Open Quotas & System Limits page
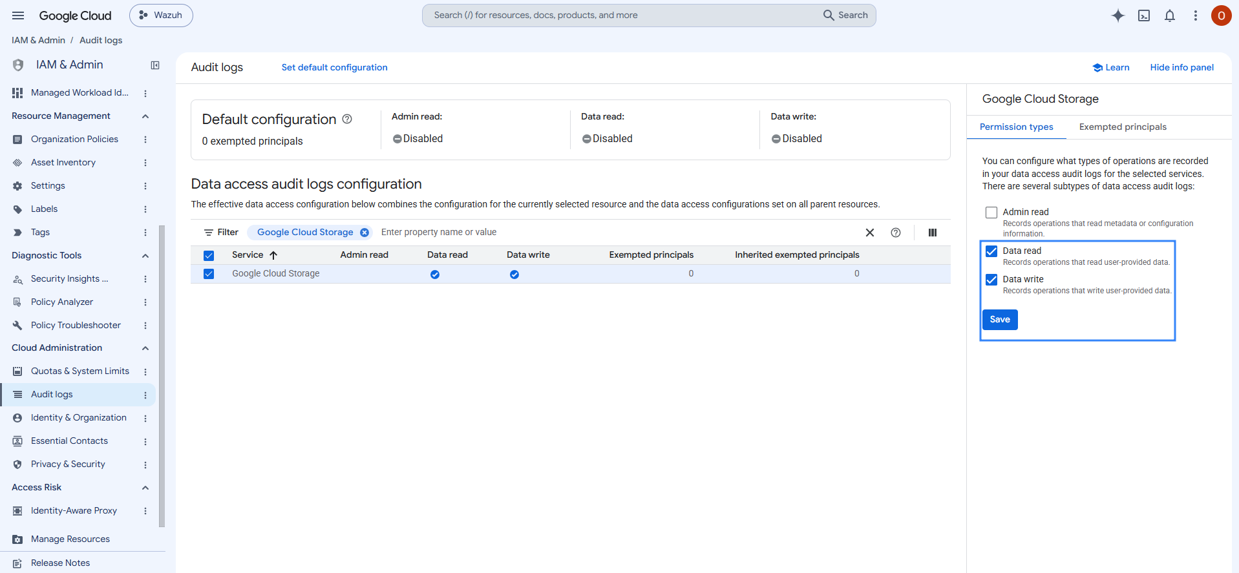The height and width of the screenshot is (573, 1239). (80, 371)
